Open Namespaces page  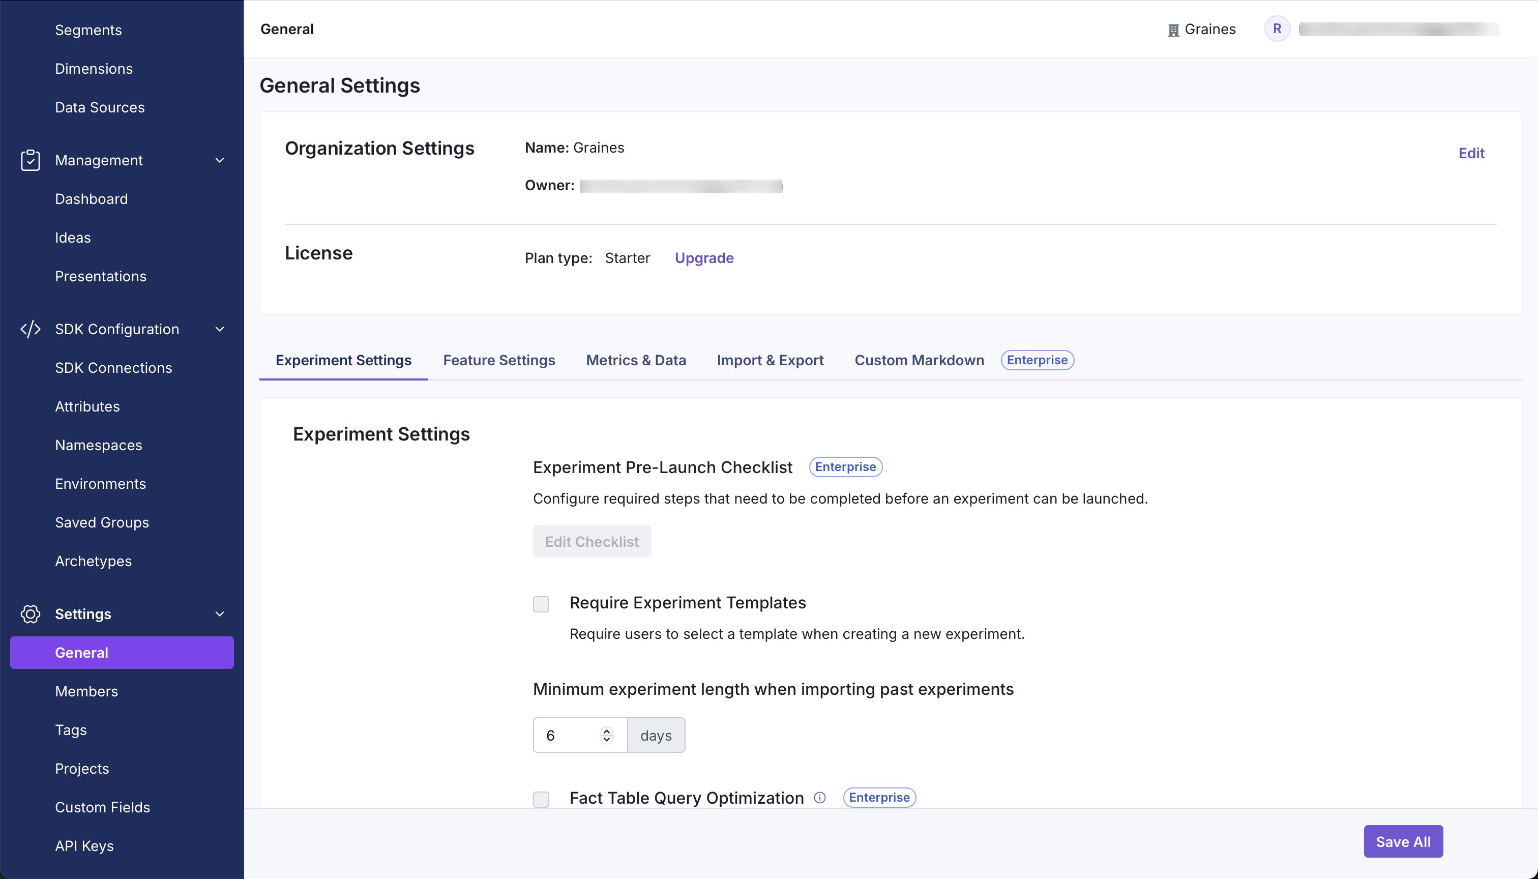click(98, 446)
